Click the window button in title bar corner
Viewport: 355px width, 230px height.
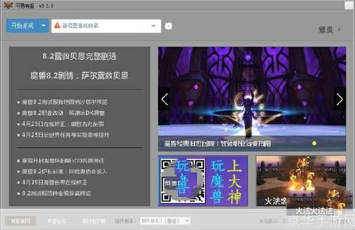coord(349,5)
